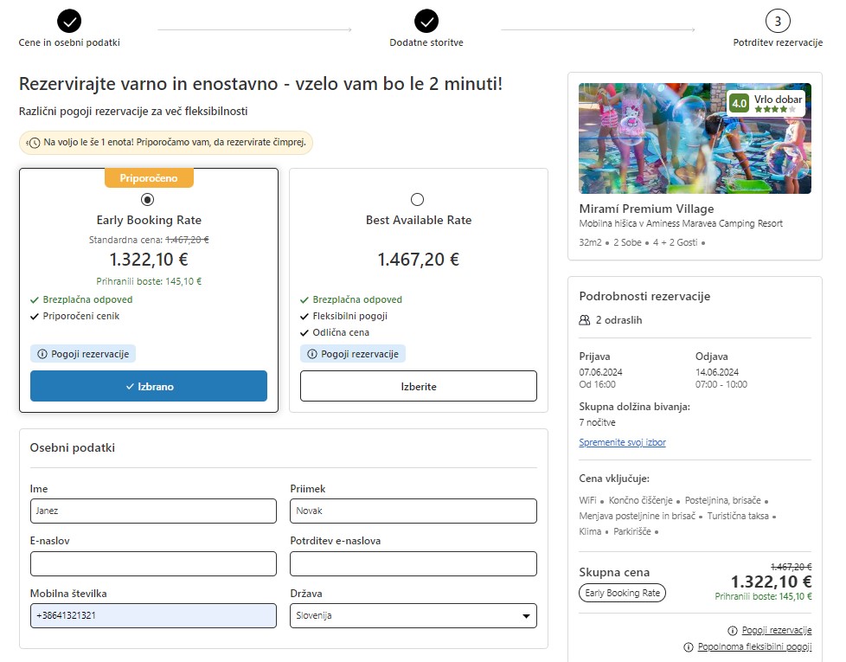Click info icon next to 'Popolnoma fleksibilni pogoji'

click(x=689, y=647)
